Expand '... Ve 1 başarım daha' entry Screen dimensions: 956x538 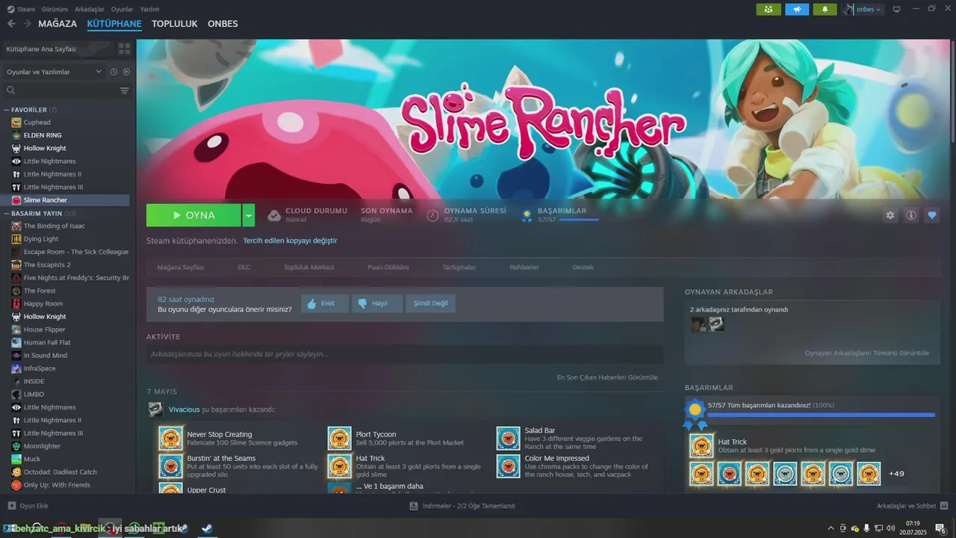point(389,486)
